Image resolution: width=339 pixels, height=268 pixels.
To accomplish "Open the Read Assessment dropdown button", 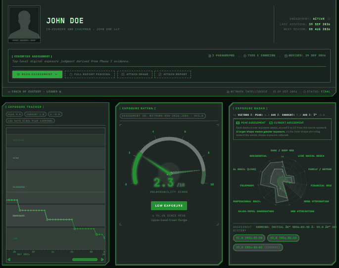I will point(37,74).
